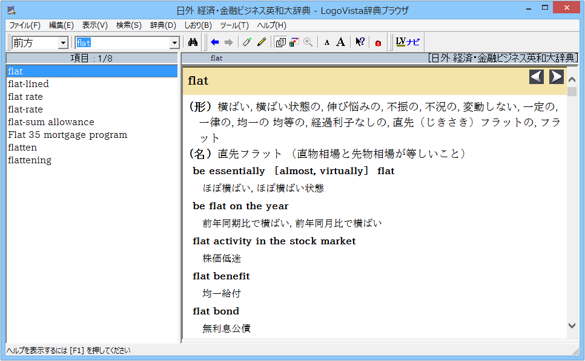Open the しおり(B) menu
The image size is (585, 361).
pos(197,25)
